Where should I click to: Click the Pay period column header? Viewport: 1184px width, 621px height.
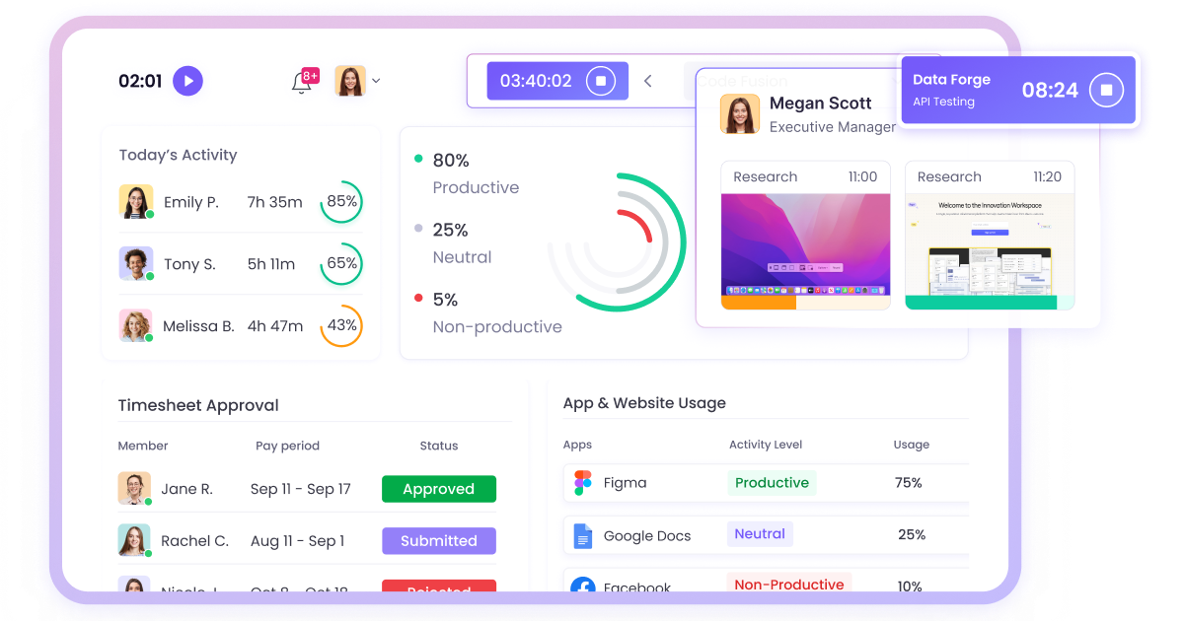[x=287, y=446]
